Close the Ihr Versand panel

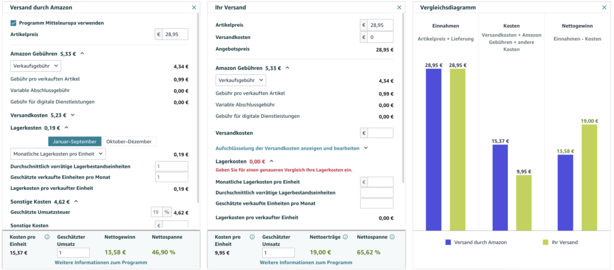pyautogui.click(x=399, y=7)
